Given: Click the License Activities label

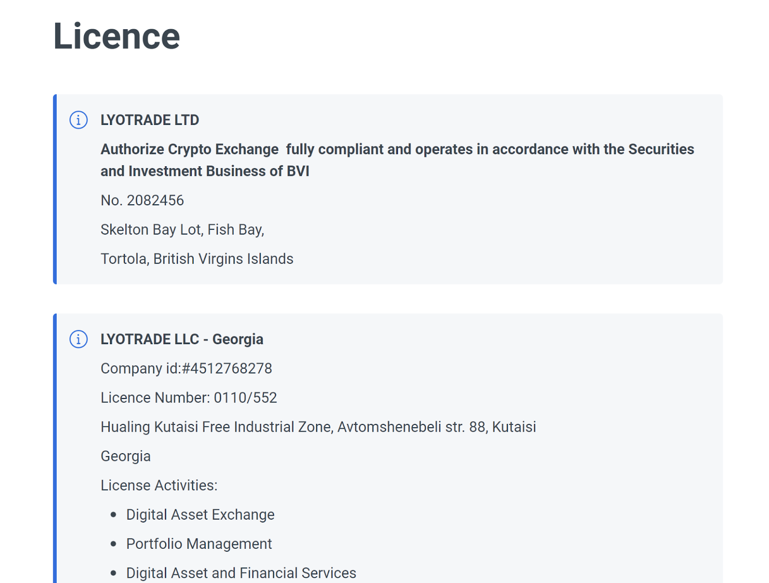Looking at the screenshot, I should (159, 485).
